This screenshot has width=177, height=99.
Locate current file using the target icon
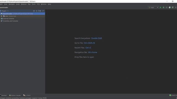pyautogui.click(x=34, y=11)
